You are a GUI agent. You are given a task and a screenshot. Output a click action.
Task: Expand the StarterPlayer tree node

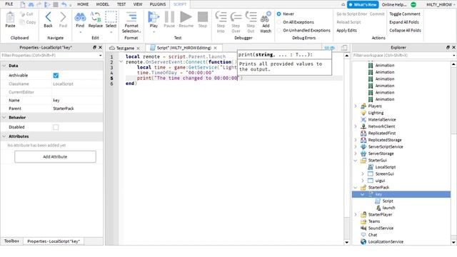(x=356, y=214)
